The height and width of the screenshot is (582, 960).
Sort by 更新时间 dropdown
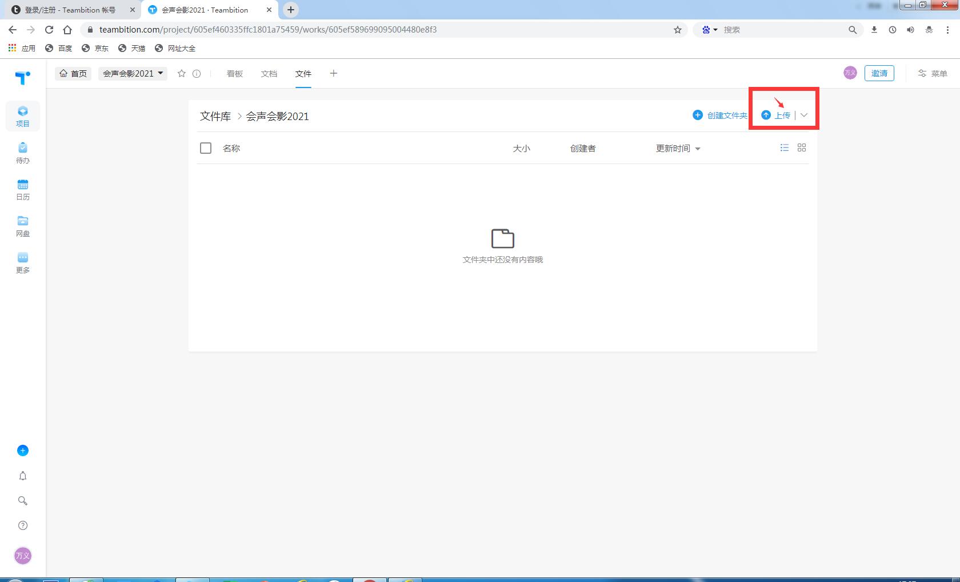(x=678, y=148)
